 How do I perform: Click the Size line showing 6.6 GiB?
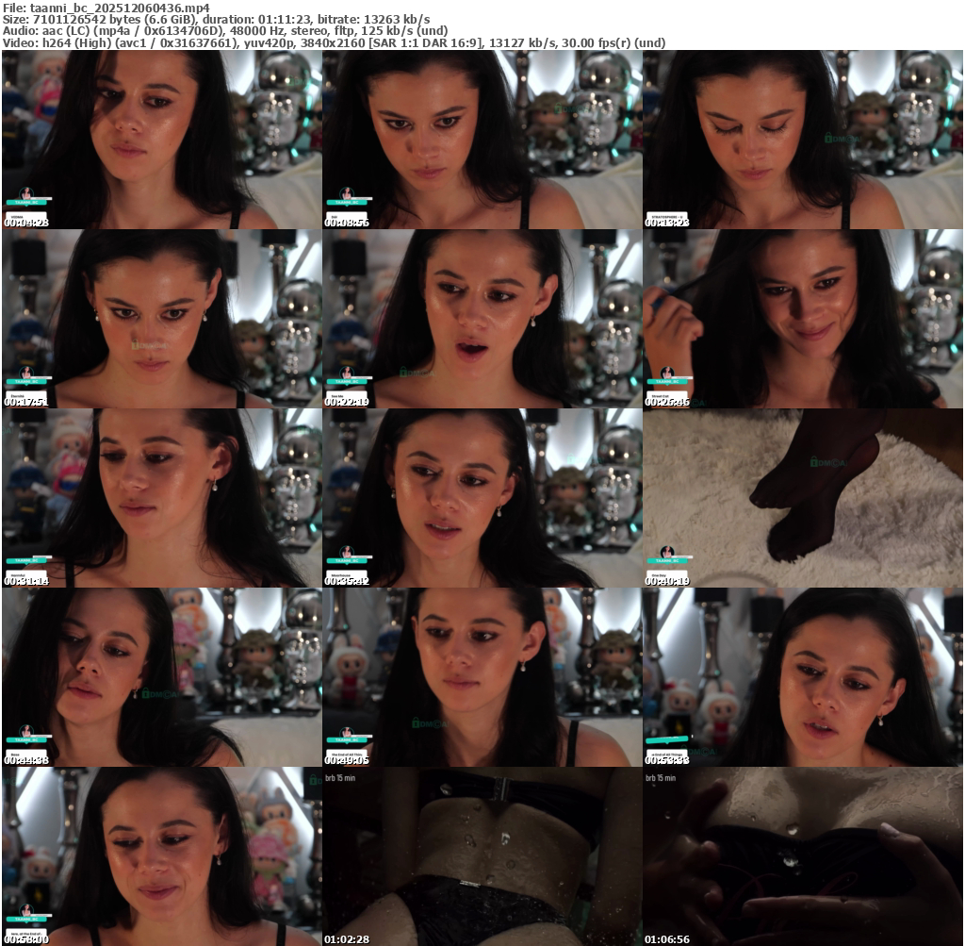tap(216, 20)
